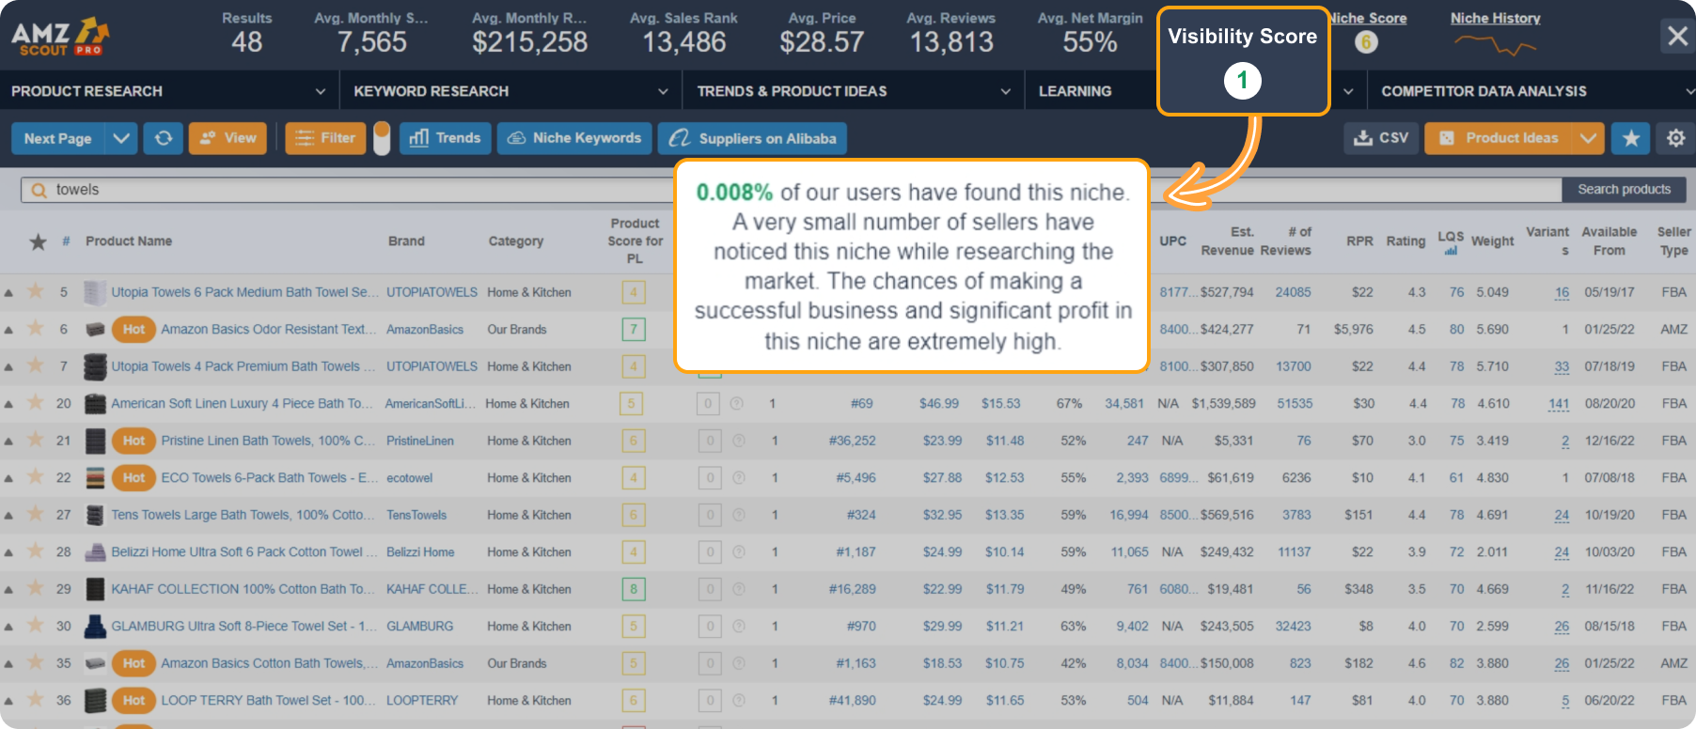
Task: Find Suppliers on Alibaba
Action: [752, 138]
